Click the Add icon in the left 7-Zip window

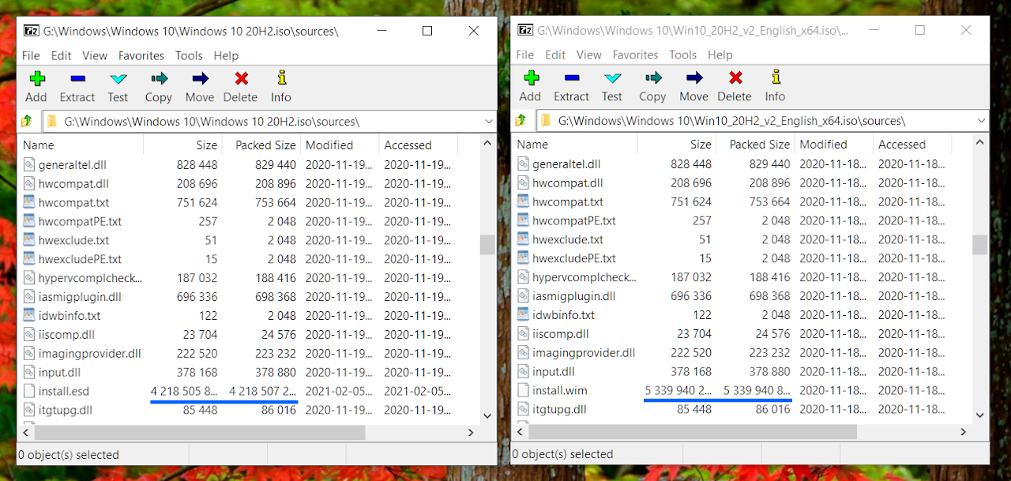point(37,78)
